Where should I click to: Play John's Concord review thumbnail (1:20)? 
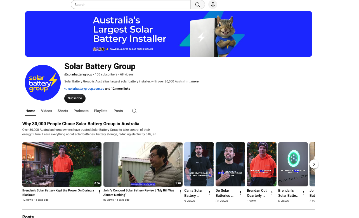143,164
